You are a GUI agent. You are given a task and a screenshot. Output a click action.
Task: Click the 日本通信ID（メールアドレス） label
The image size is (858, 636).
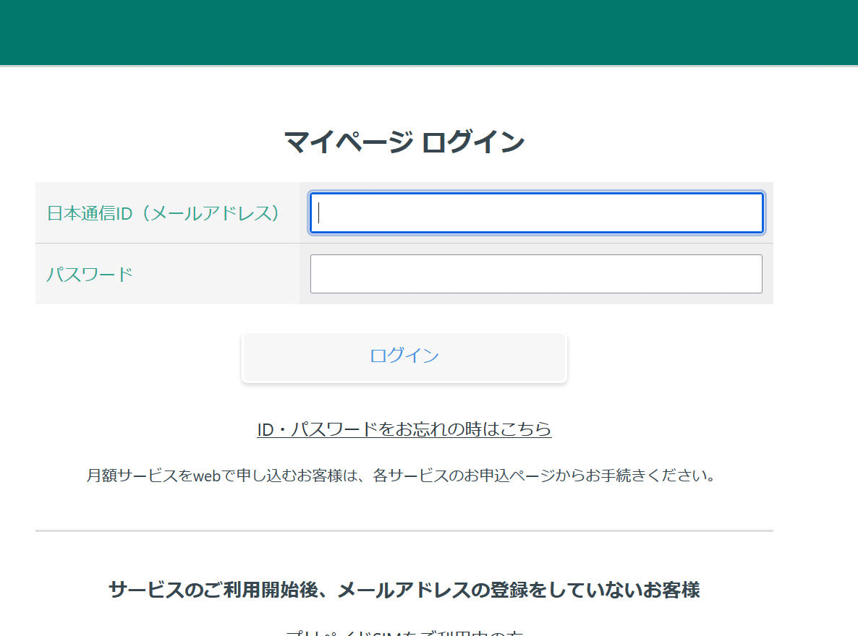coord(163,213)
